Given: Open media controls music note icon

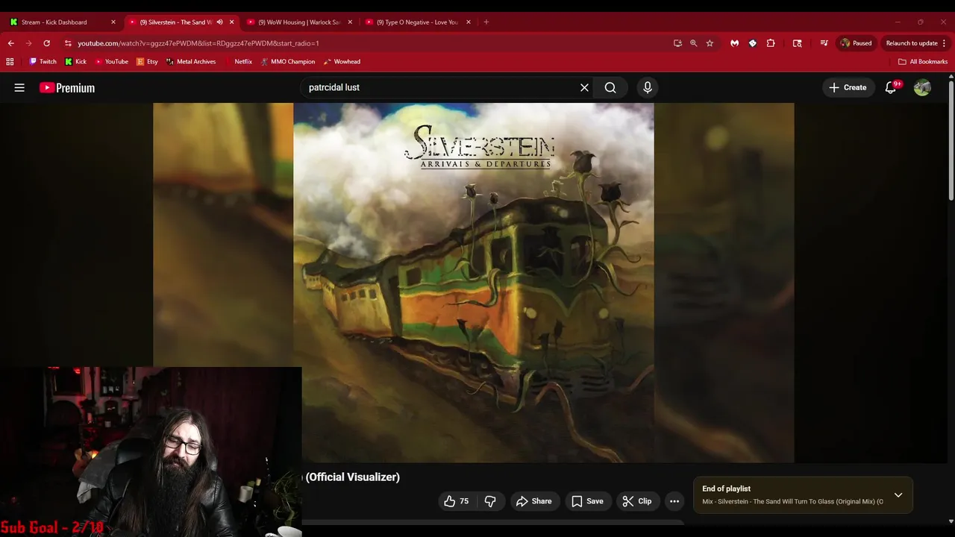Looking at the screenshot, I should point(824,43).
